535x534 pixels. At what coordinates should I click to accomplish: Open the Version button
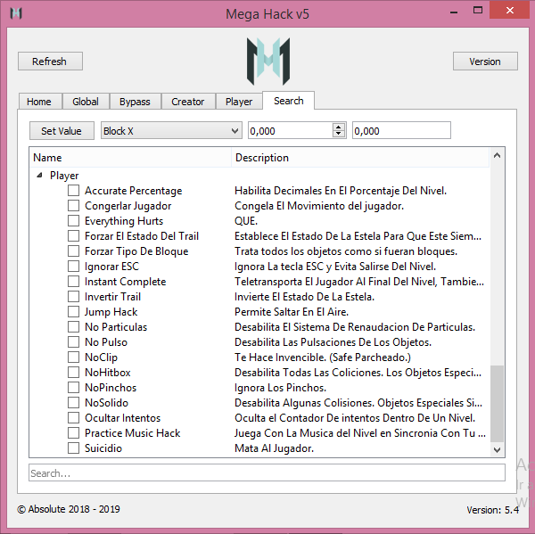485,62
